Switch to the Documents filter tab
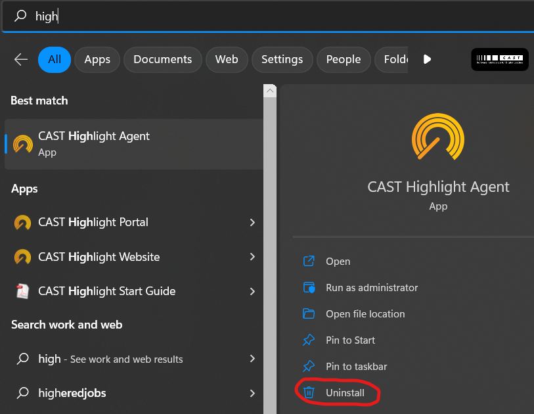The width and height of the screenshot is (534, 414). [x=163, y=60]
